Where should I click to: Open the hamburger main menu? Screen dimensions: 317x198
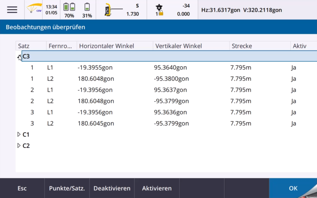[12, 10]
